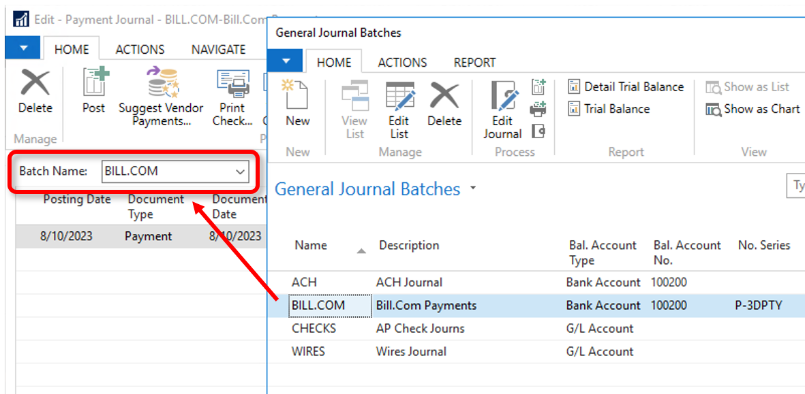Switch to REPORT tab
805x394 pixels.
pyautogui.click(x=474, y=62)
